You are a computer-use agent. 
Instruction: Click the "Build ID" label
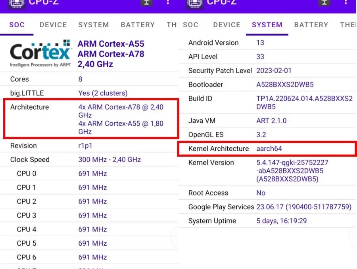(200, 99)
